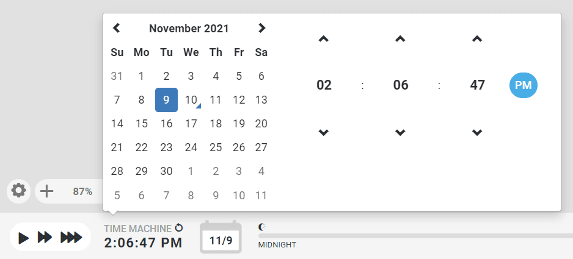Increase the seconds with up chevron

point(477,38)
